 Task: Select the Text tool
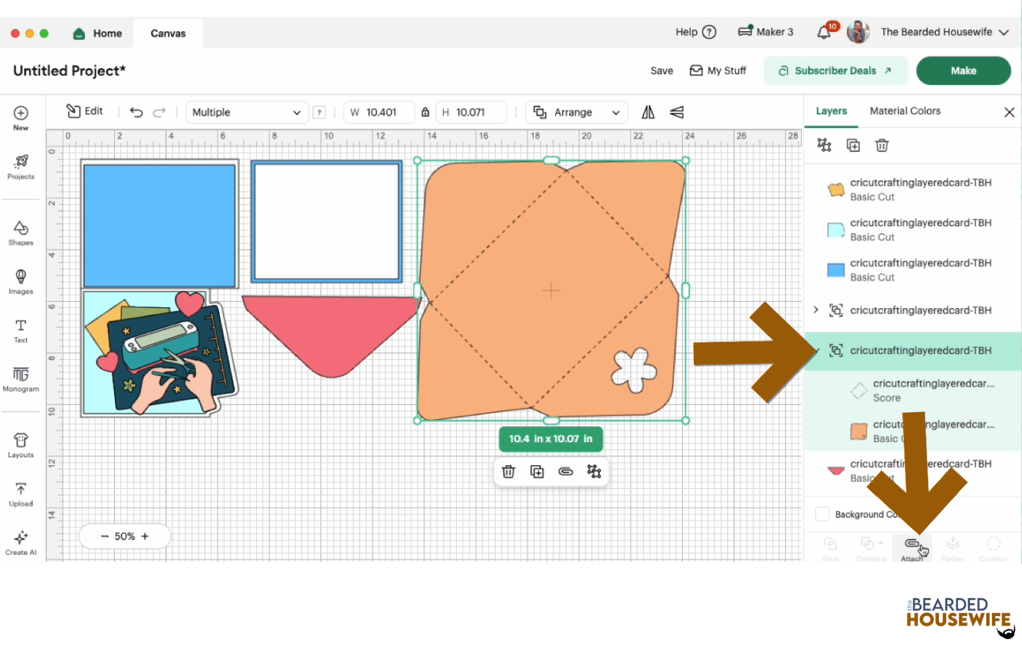click(x=20, y=329)
